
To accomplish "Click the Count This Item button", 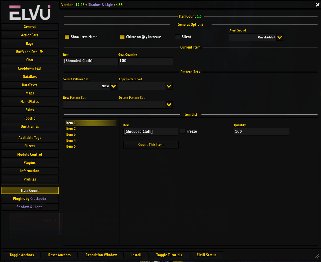I will pyautogui.click(x=151, y=145).
